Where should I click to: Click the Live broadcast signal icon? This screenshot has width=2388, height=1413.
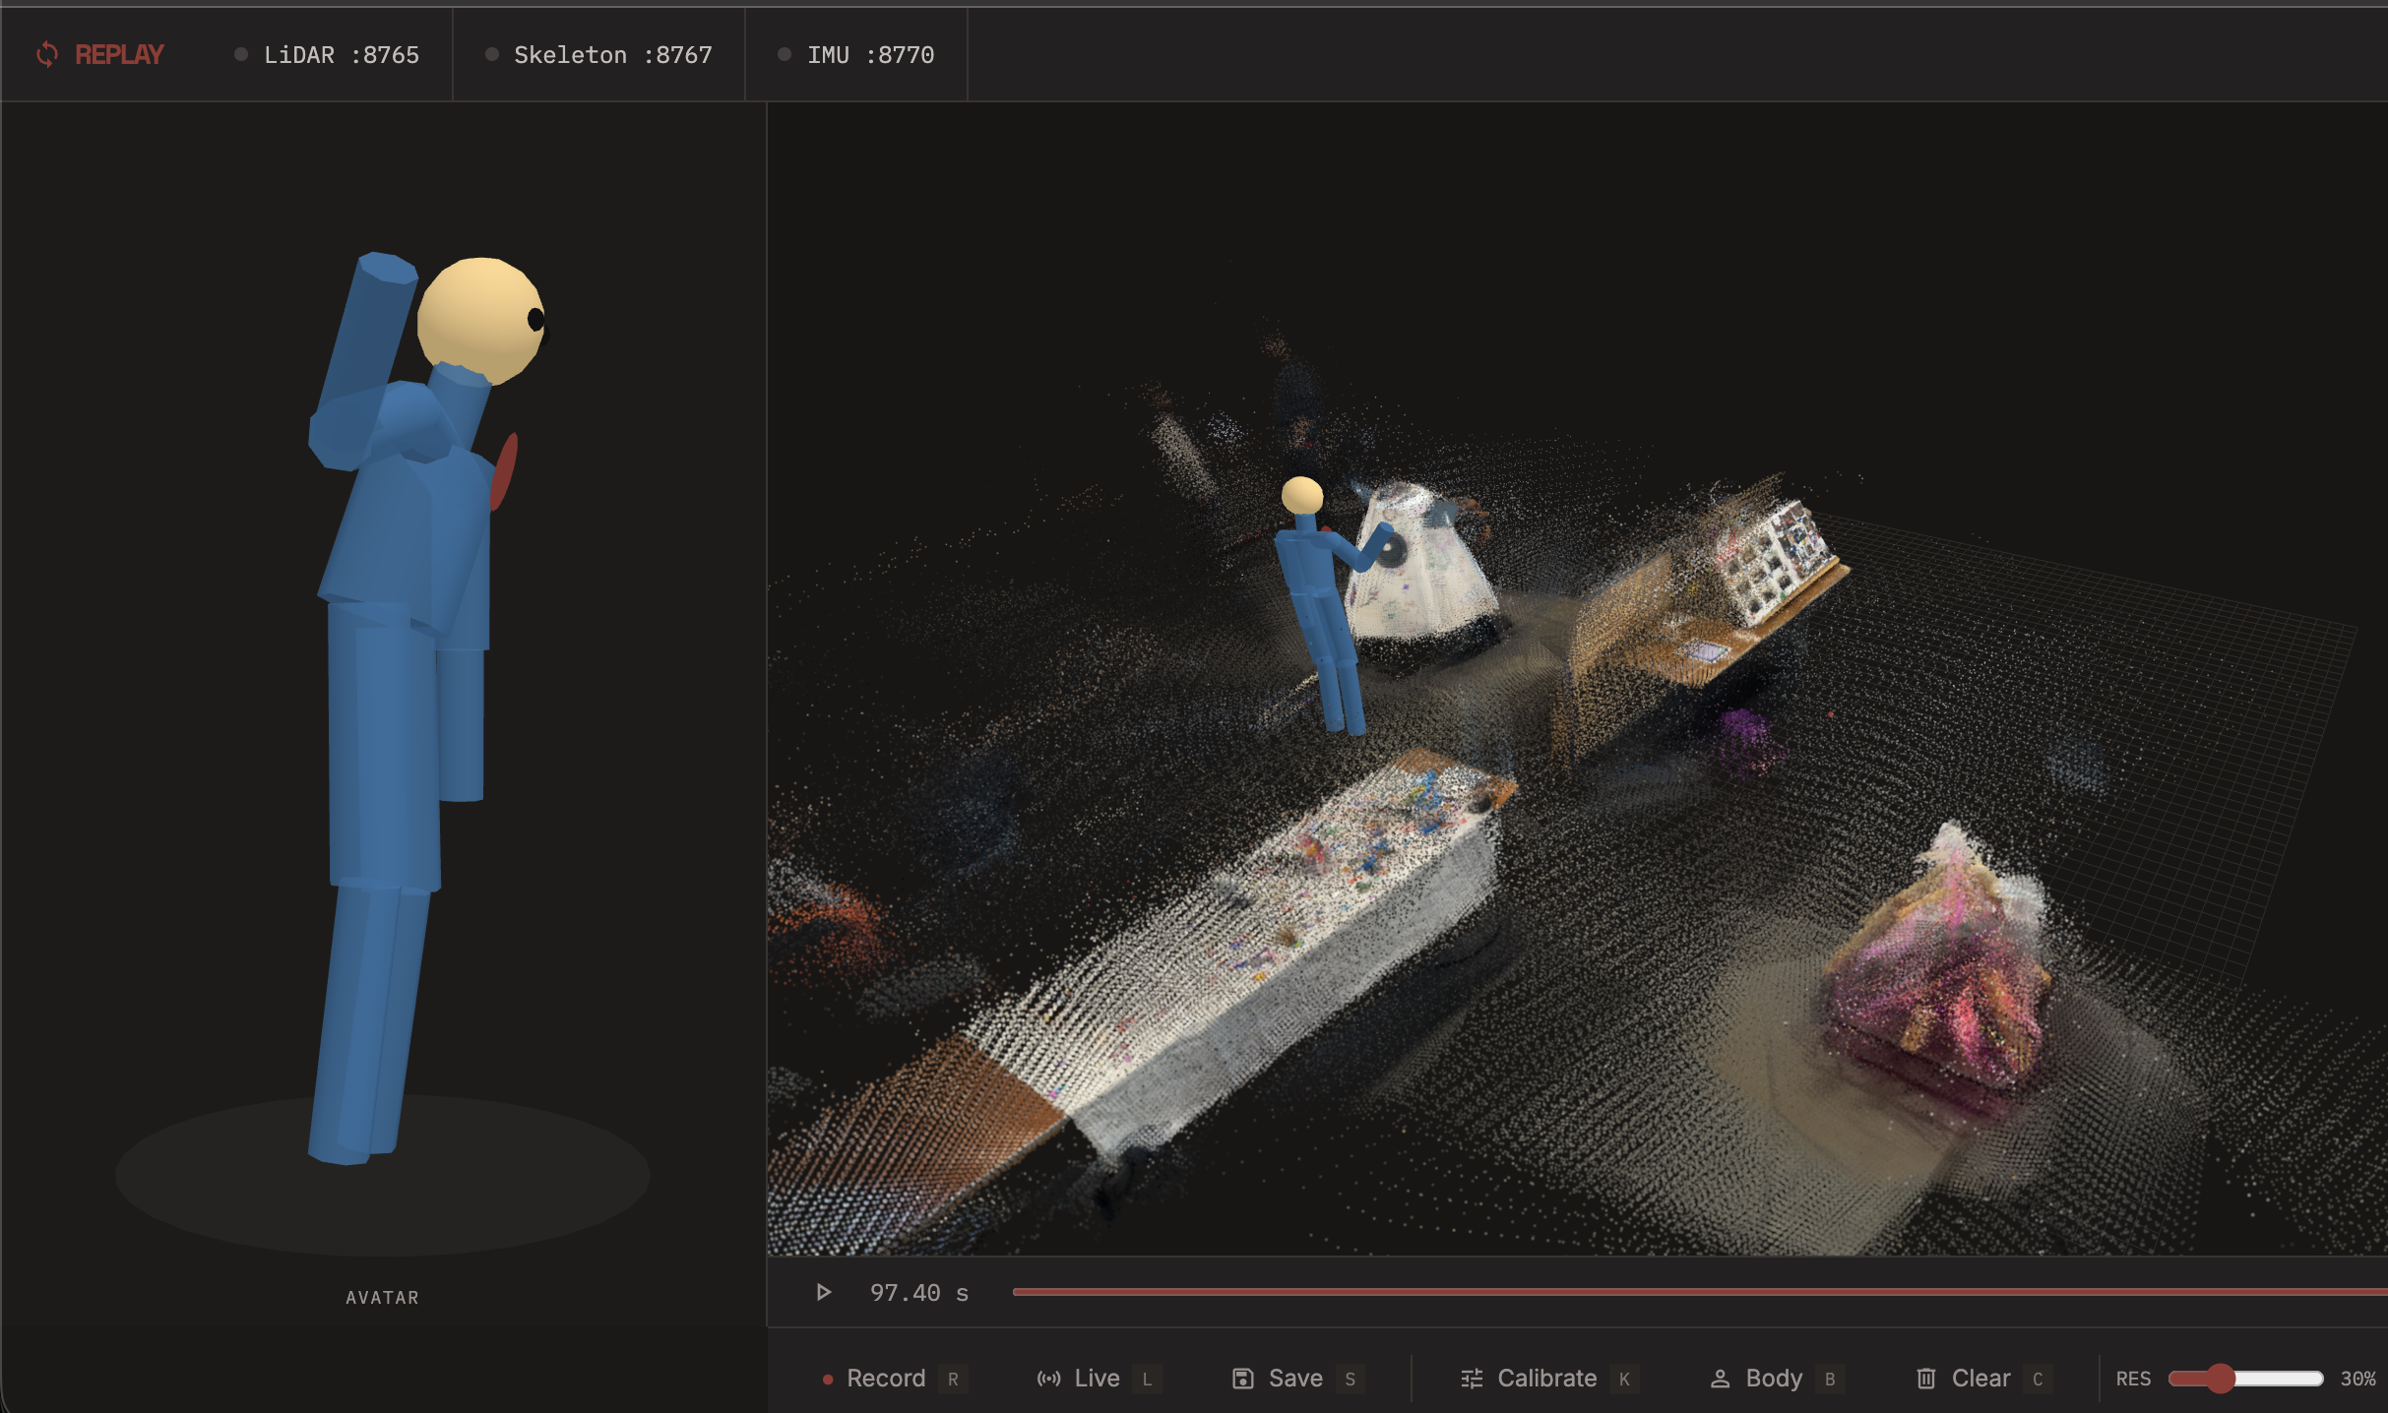tap(1048, 1379)
